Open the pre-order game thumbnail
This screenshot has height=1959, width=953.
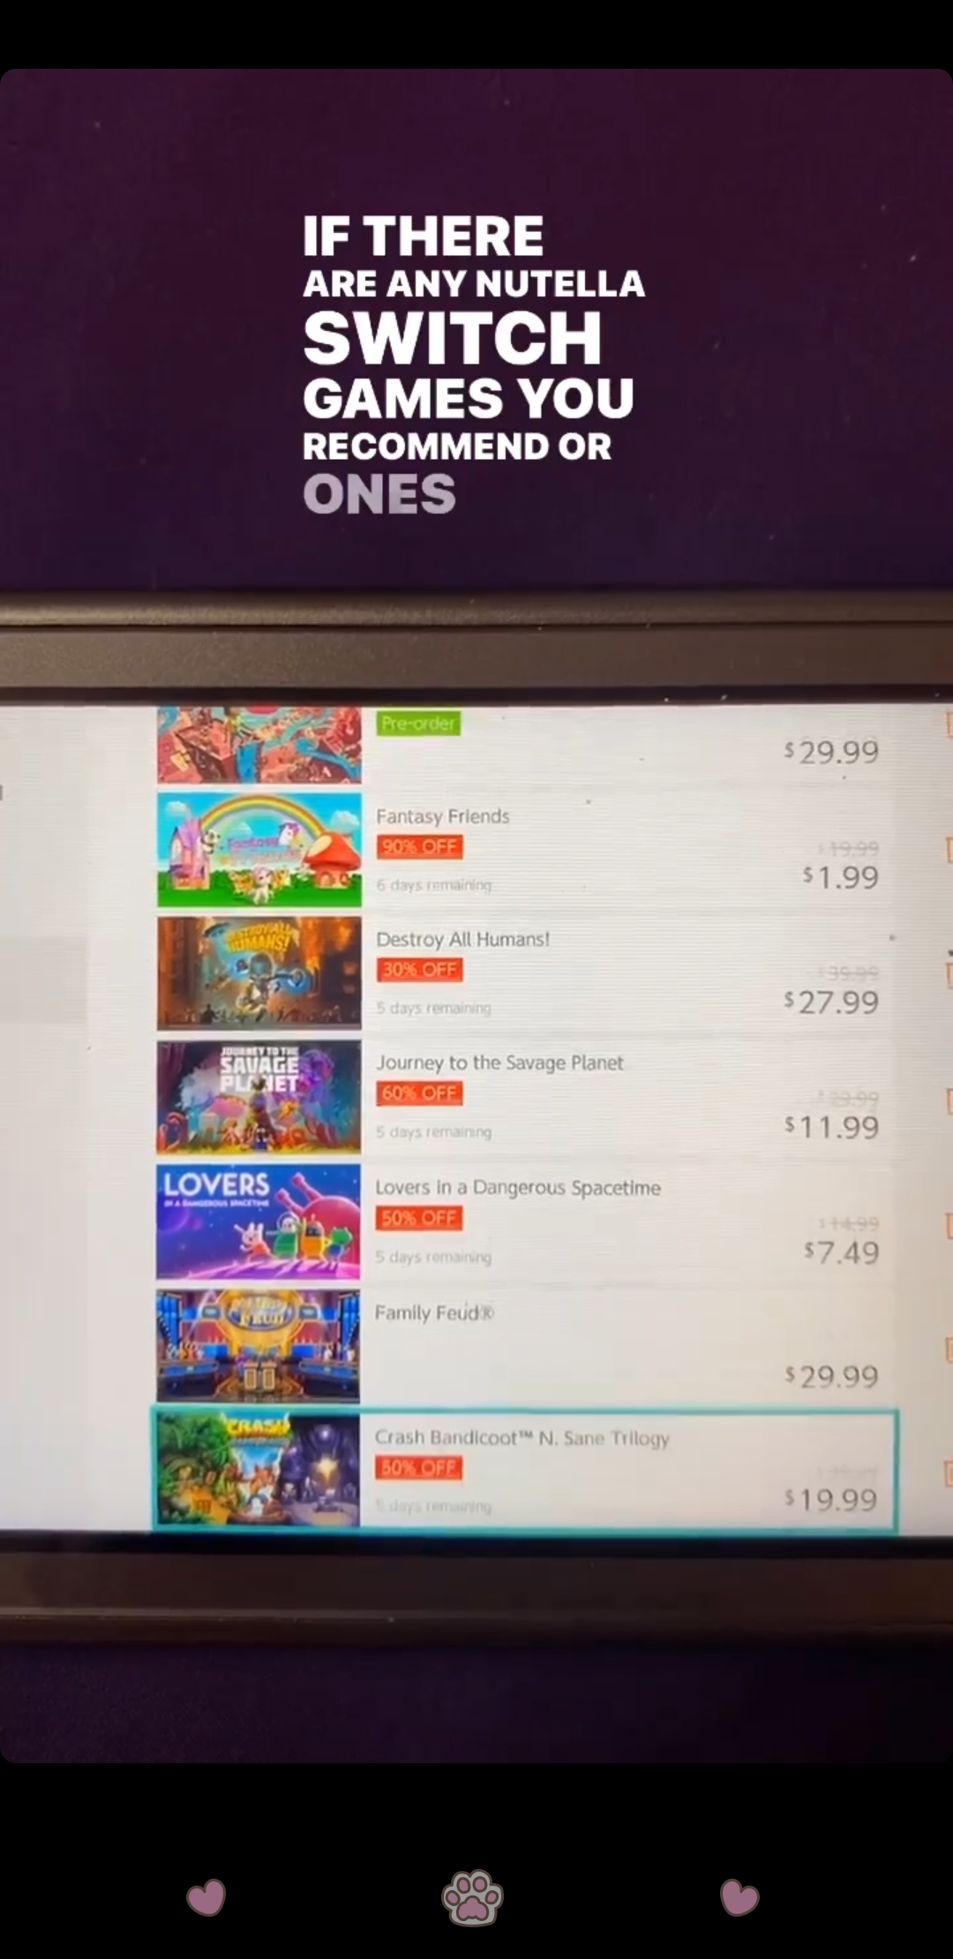[x=259, y=745]
